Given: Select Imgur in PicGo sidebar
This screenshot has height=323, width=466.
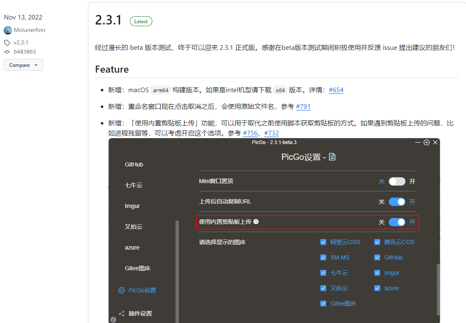Looking at the screenshot, I should click(x=132, y=206).
